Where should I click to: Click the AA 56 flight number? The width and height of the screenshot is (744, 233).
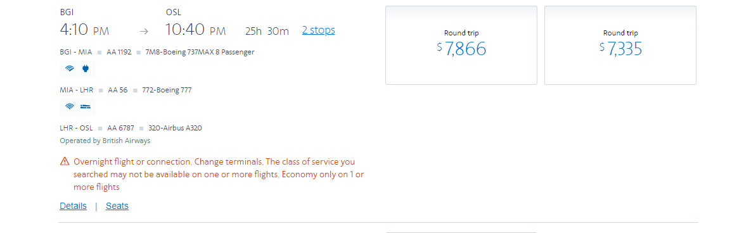click(x=117, y=90)
